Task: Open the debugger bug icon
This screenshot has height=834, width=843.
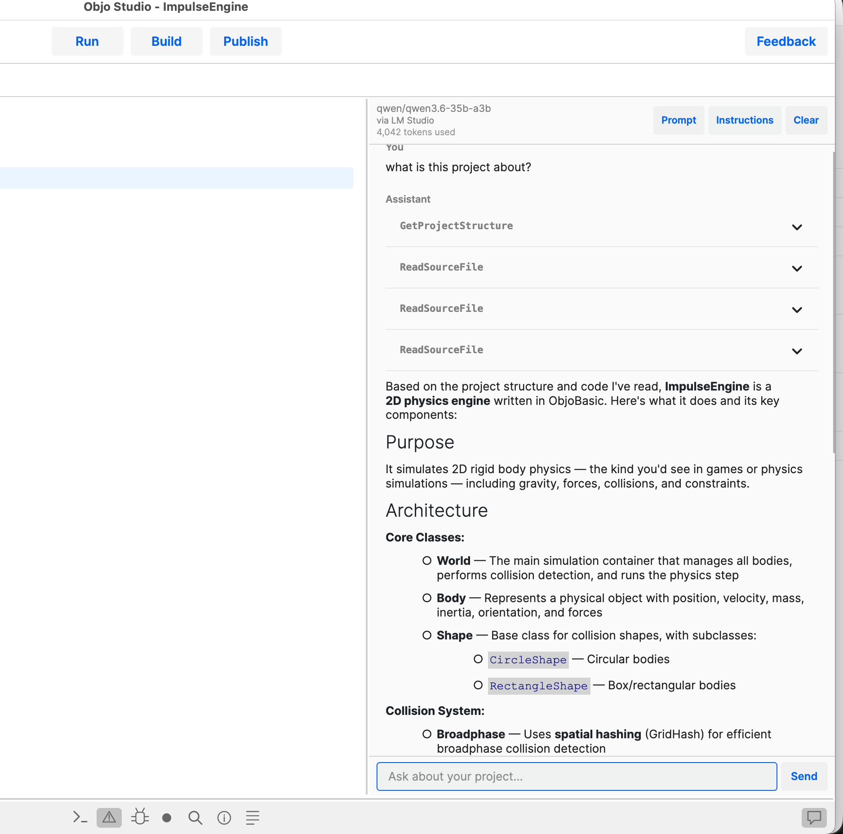Action: pyautogui.click(x=140, y=817)
